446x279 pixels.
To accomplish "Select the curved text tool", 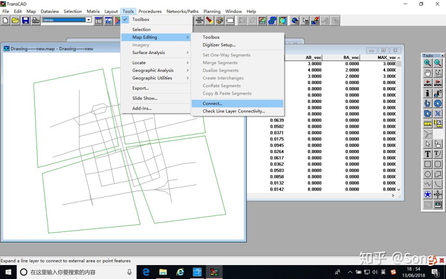I will (x=438, y=154).
